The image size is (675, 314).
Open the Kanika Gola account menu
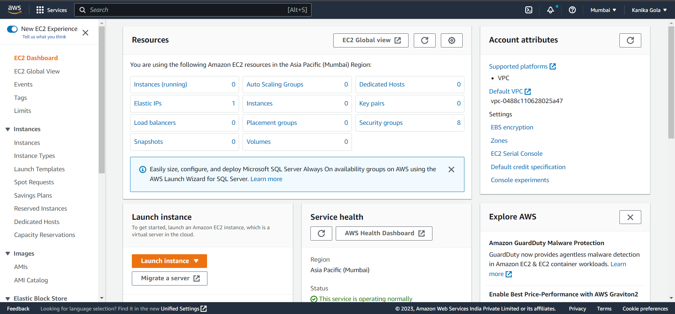(649, 10)
